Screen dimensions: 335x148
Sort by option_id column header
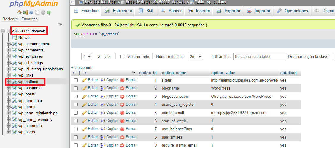coord(148,73)
